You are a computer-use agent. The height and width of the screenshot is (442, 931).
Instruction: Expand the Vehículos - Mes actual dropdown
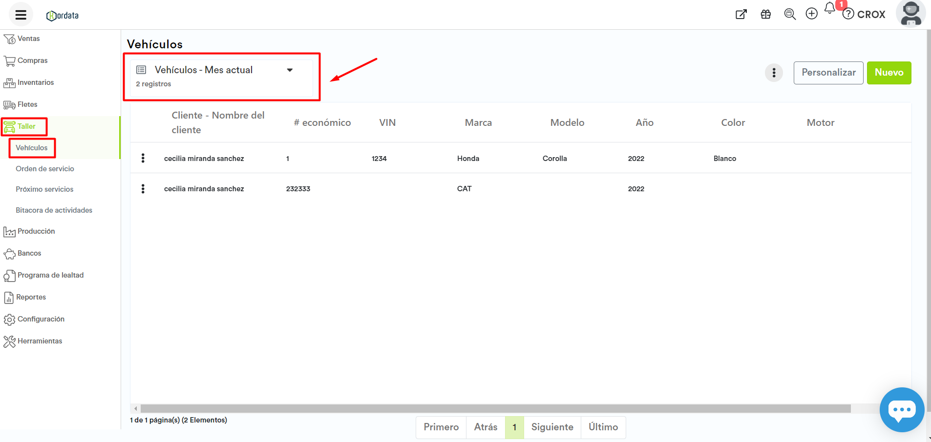[x=290, y=70]
